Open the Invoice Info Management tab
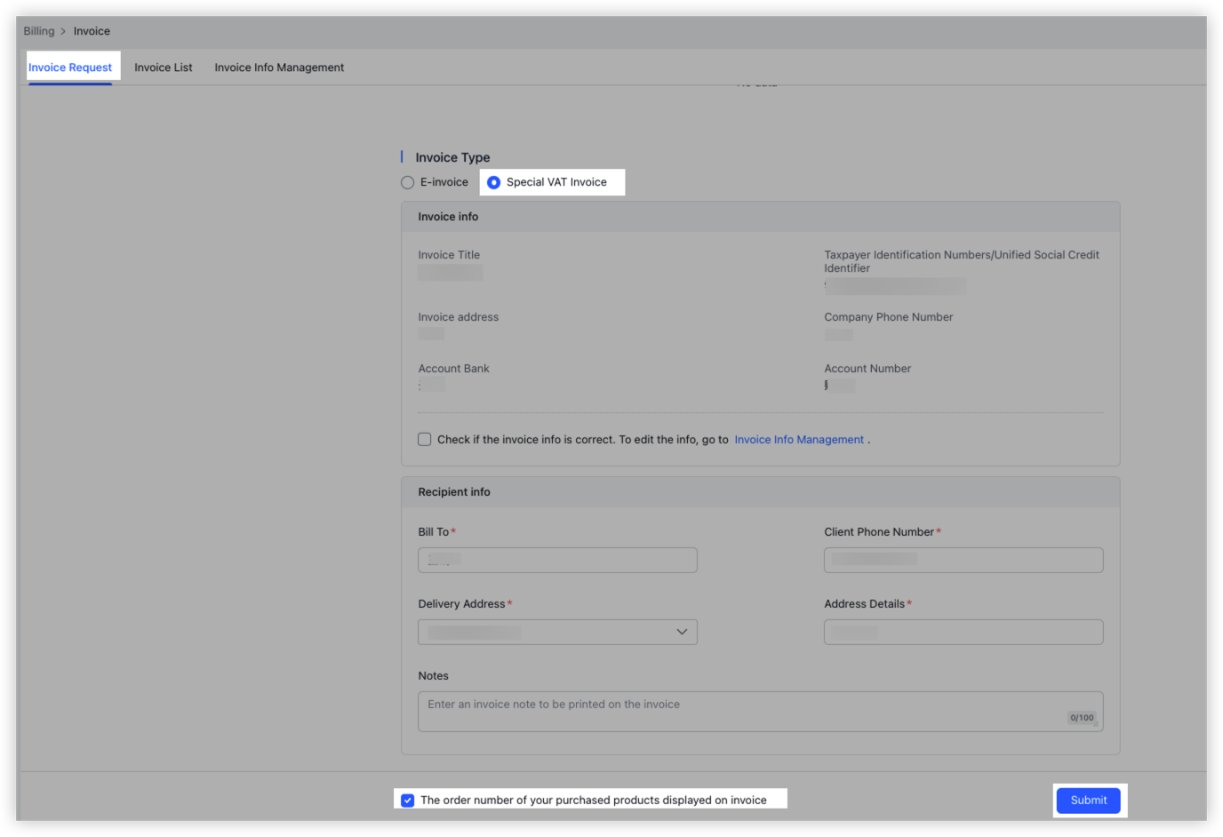1223x837 pixels. click(278, 67)
